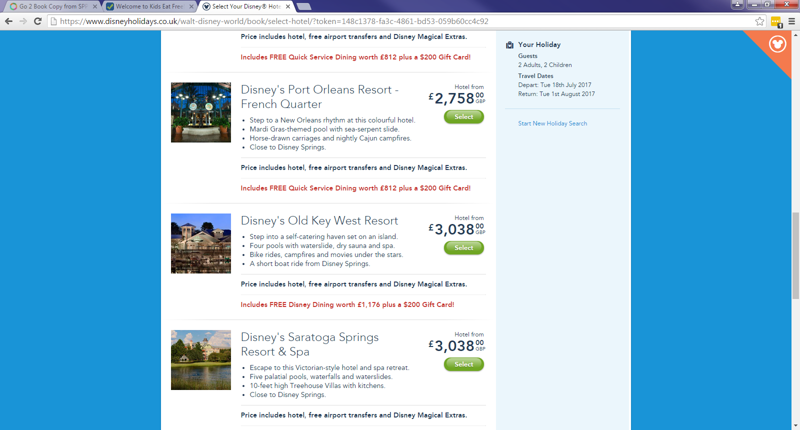Viewport: 800px width, 430px height.
Task: Click the '2 Adults, 2 Children' guests text
Action: click(545, 65)
